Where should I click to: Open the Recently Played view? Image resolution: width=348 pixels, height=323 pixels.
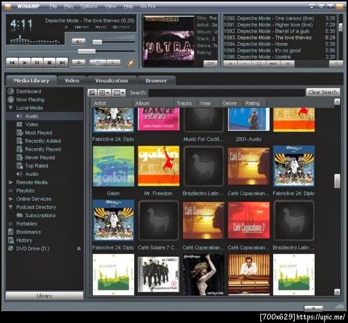tap(42, 149)
